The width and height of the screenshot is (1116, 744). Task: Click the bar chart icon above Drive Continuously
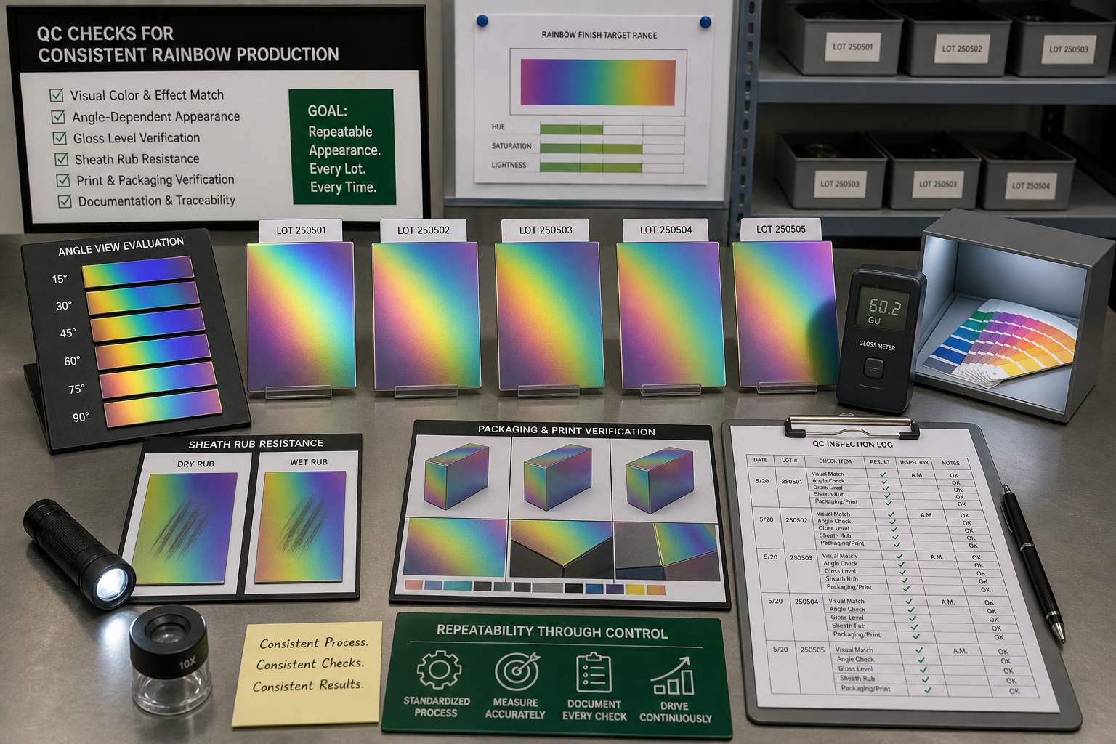pyautogui.click(x=673, y=676)
